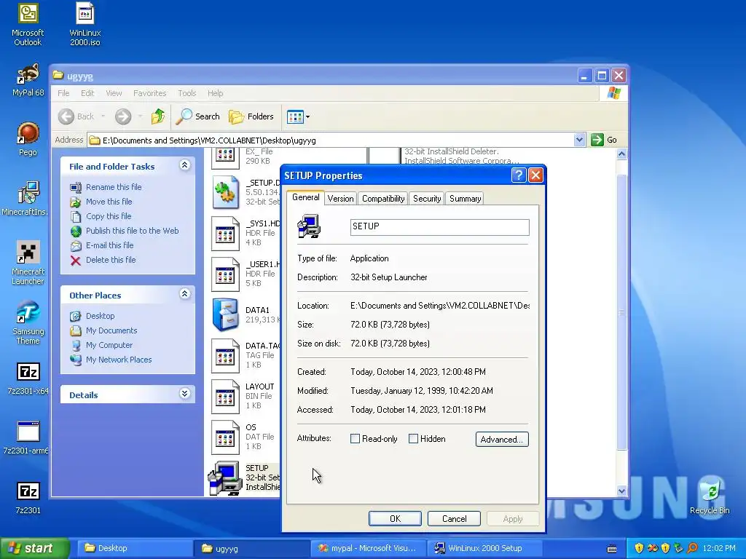Open the Favorites menu

point(150,93)
